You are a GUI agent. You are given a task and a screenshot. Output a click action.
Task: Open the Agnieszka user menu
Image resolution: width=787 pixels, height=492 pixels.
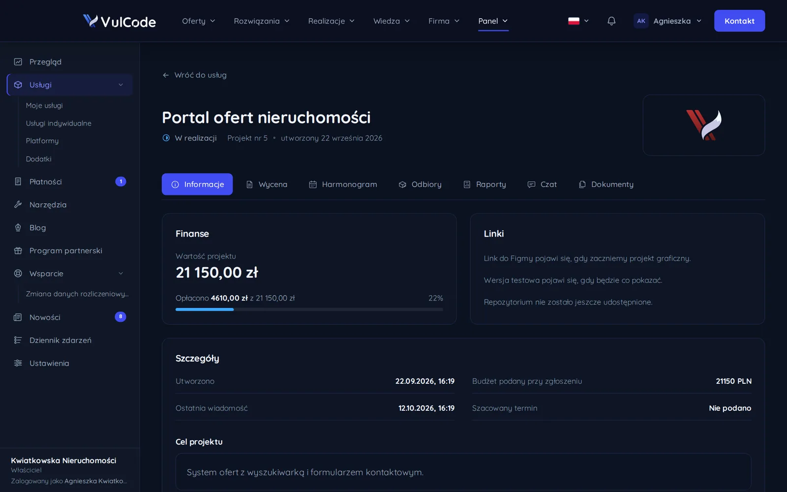668,21
